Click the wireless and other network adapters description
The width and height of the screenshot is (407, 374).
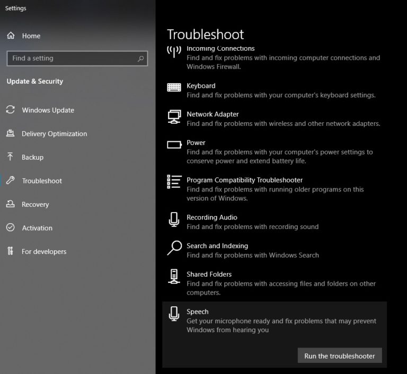coord(284,124)
